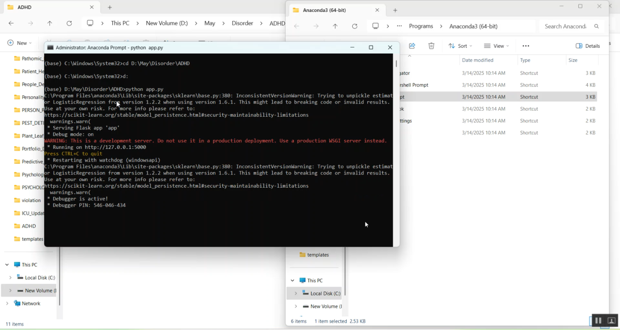620x330 pixels.
Task: Click the New button in the ADHD window
Action: tap(17, 43)
